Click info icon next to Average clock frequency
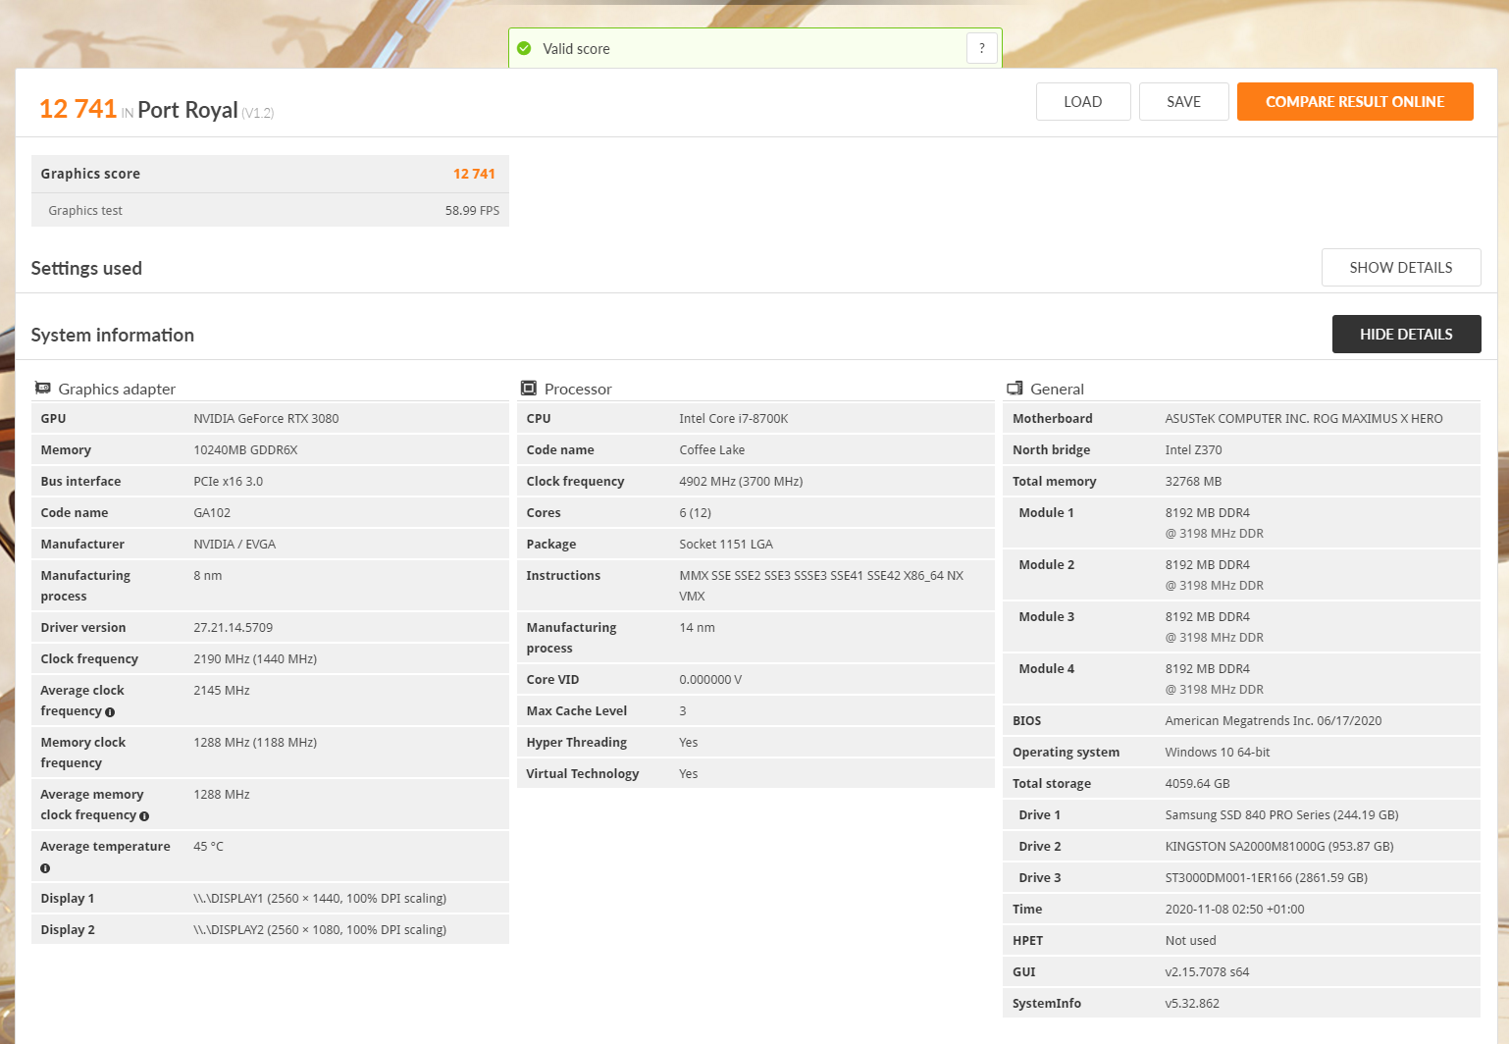1509x1044 pixels. tap(110, 712)
